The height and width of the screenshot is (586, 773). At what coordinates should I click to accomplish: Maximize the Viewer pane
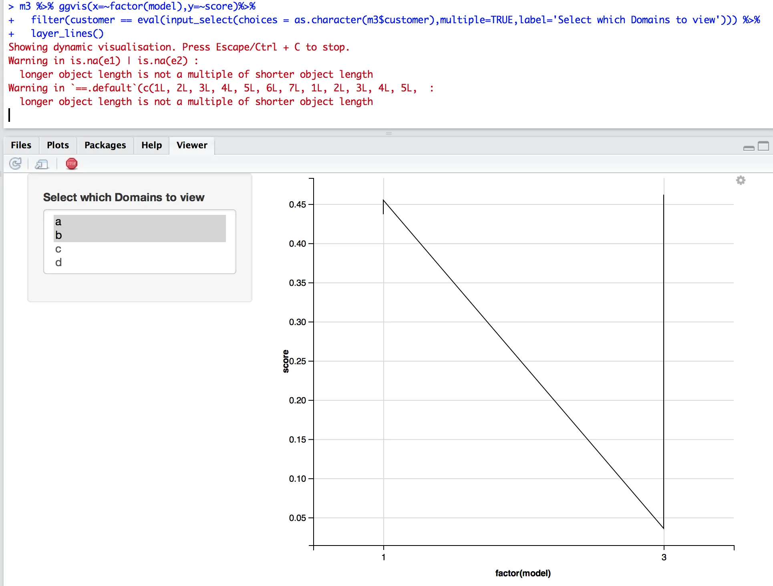click(x=763, y=146)
